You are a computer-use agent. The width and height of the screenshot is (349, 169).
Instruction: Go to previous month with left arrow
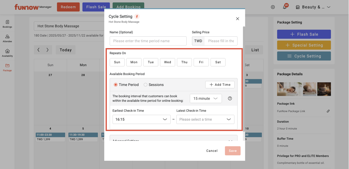pyautogui.click(x=39, y=50)
